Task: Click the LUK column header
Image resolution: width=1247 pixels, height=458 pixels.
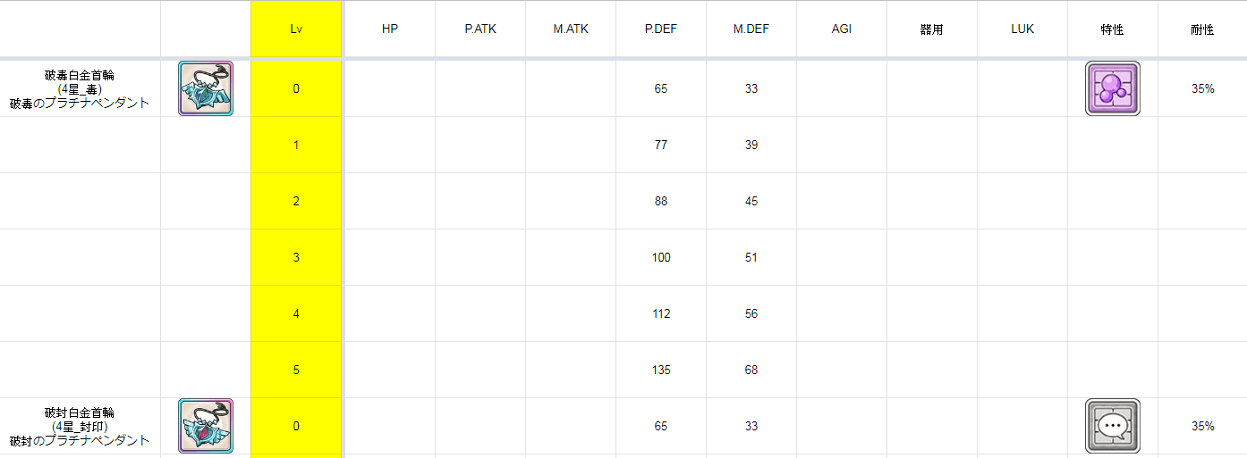Action: click(x=1022, y=29)
